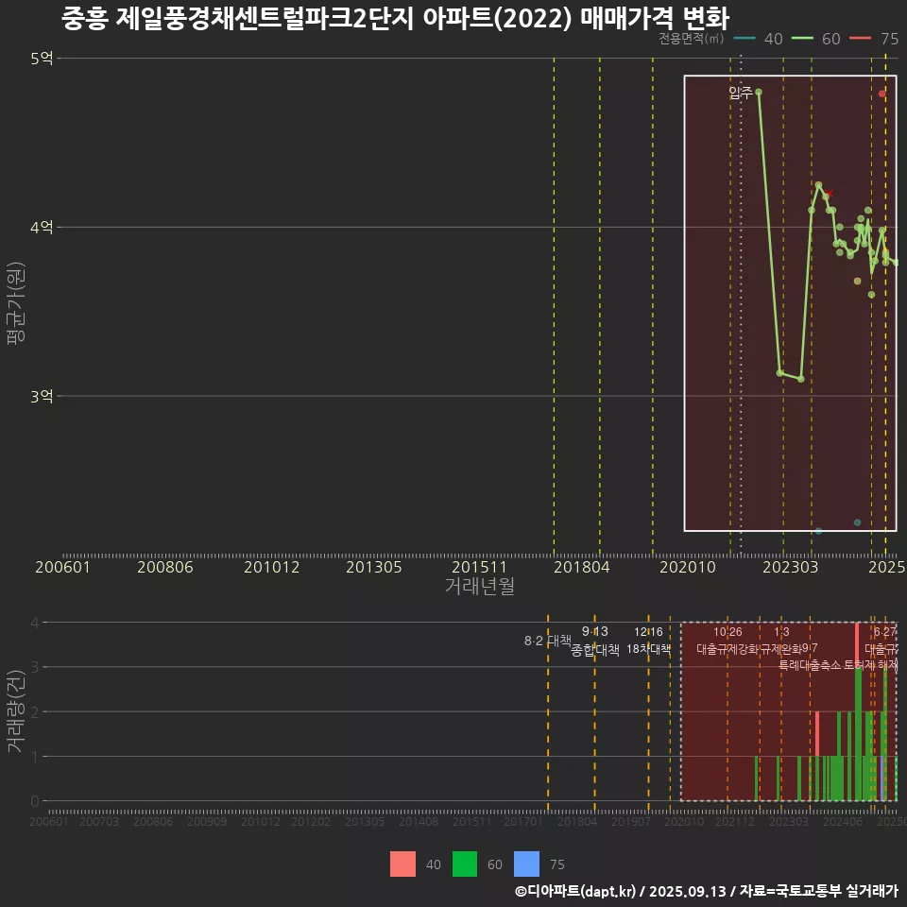
Task: Click the '10·26 대출규제강화' annotation
Action: (x=727, y=641)
